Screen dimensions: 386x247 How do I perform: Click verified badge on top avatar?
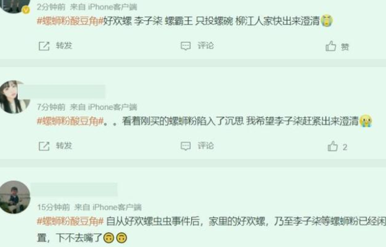(26, 10)
